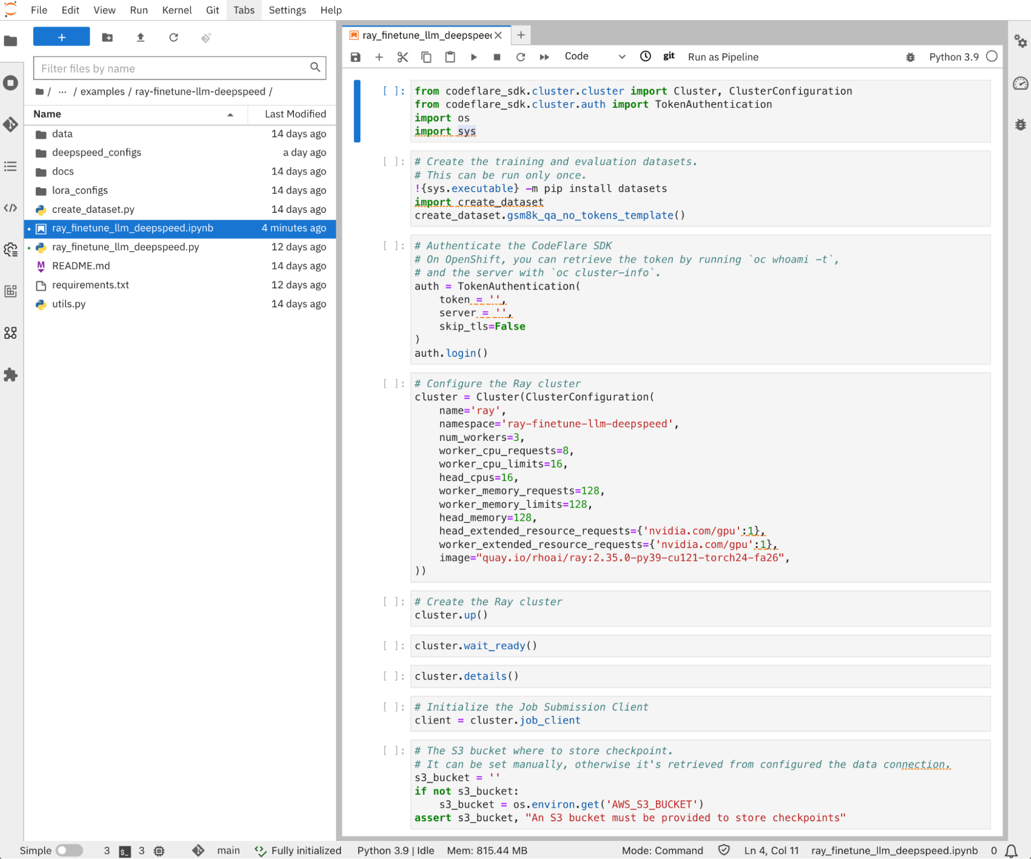The image size is (1031, 859).
Task: Click the Run cell icon
Action: click(474, 57)
